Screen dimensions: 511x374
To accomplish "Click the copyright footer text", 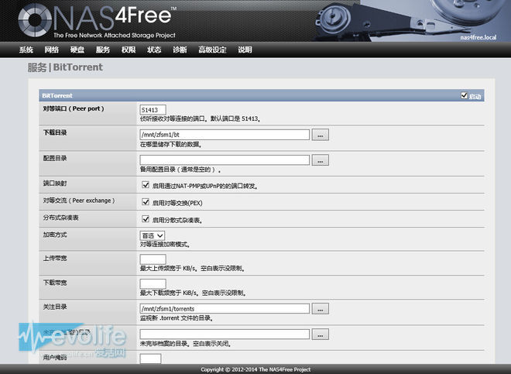I will pos(256,369).
